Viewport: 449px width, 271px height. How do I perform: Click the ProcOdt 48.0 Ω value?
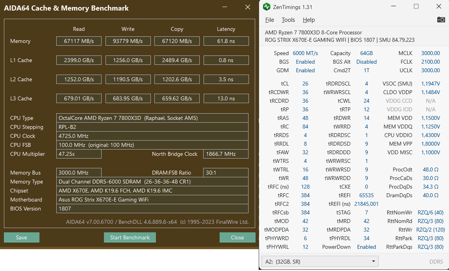click(x=430, y=169)
